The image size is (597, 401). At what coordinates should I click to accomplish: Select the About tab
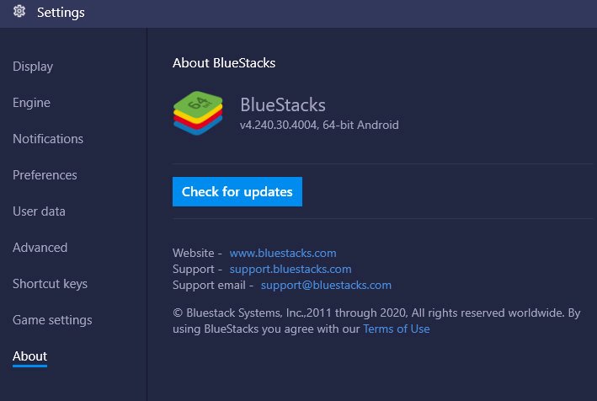pyautogui.click(x=29, y=356)
